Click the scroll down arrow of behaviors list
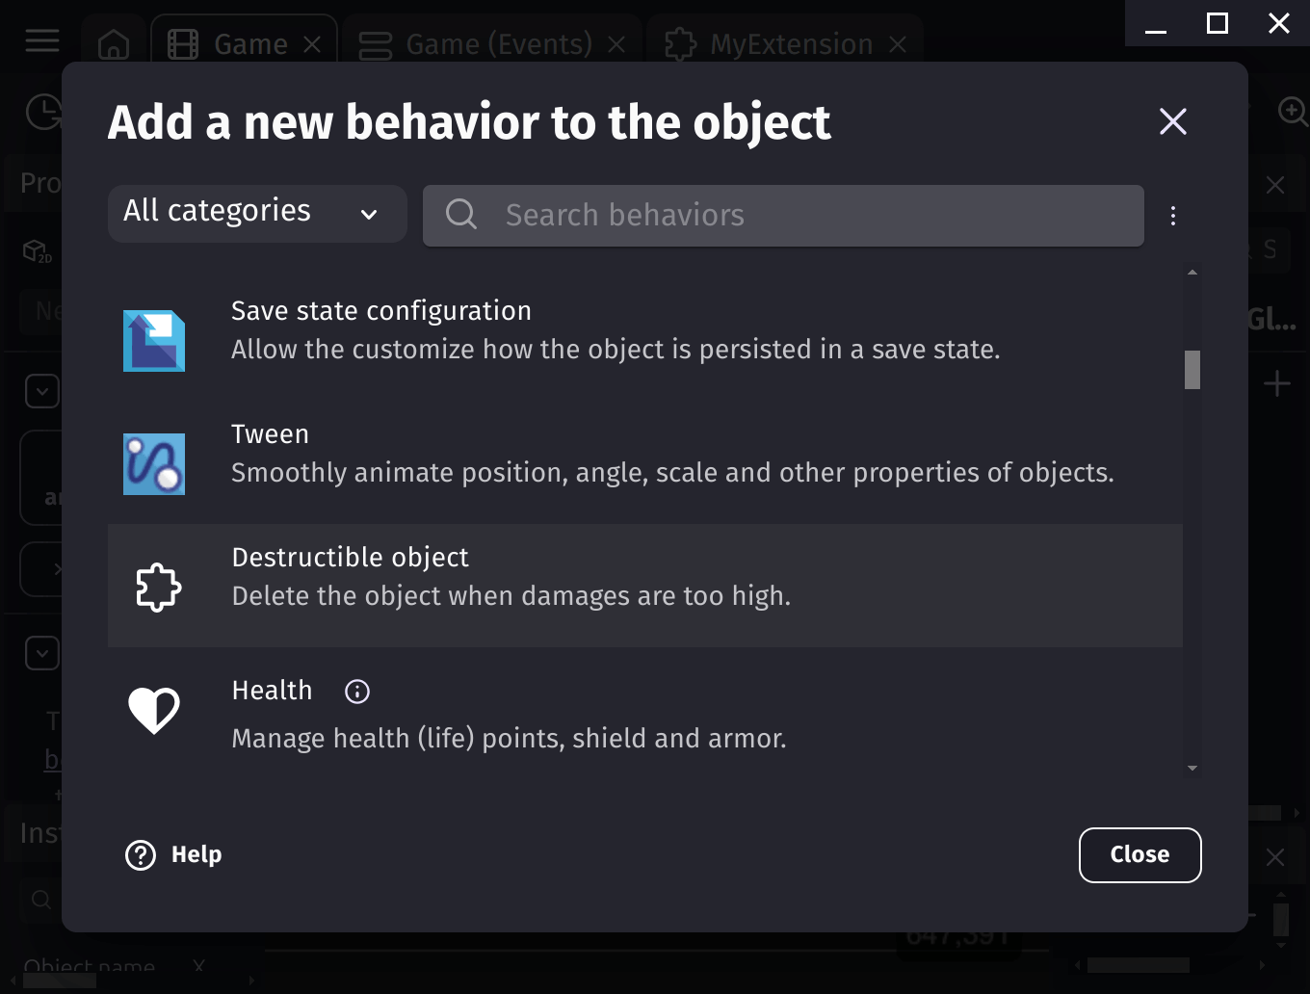Viewport: 1310px width, 994px height. point(1192,768)
